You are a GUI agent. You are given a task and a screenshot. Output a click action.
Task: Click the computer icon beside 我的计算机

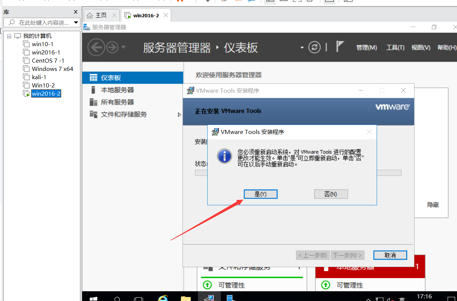click(x=18, y=36)
